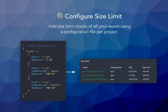Open the 2-bundle-c3e6b7c6.js asset link
Screen dimensions: 168x112
point(95,75)
